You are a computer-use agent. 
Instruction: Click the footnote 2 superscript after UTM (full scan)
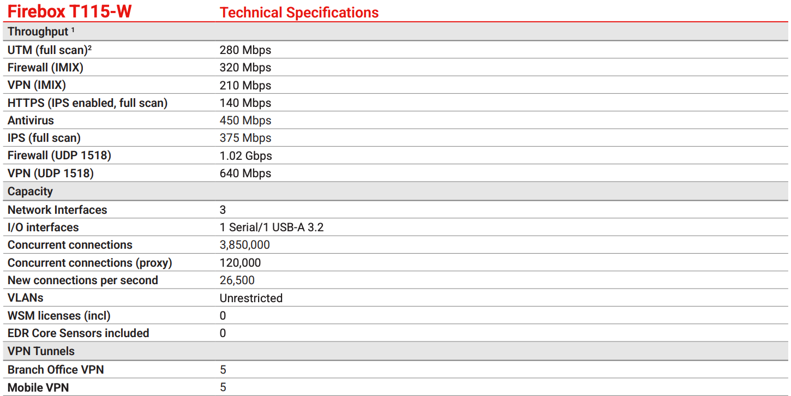tap(90, 48)
